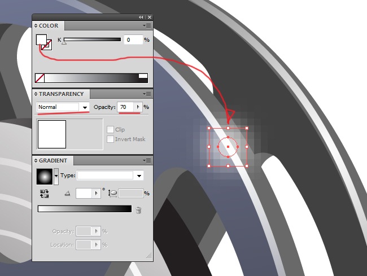Collapse the Transparency panel via tab arrows
The image size is (367, 276).
click(x=36, y=94)
